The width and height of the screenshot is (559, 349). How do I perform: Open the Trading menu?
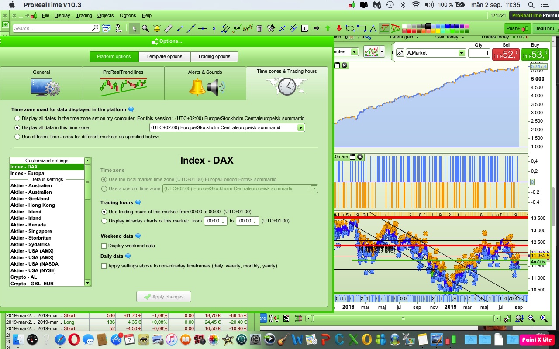click(x=84, y=15)
